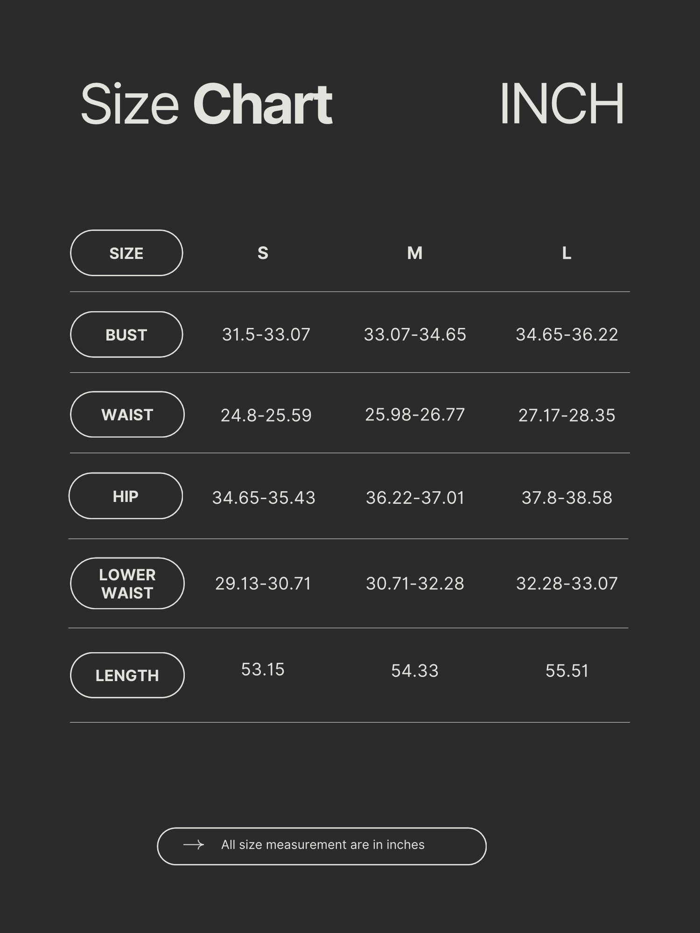Select hip value 37.8-38.58
700x933 pixels.
(x=567, y=498)
